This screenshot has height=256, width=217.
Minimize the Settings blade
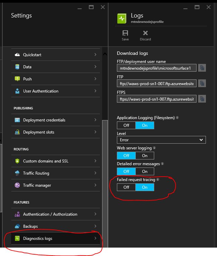[x=80, y=8]
